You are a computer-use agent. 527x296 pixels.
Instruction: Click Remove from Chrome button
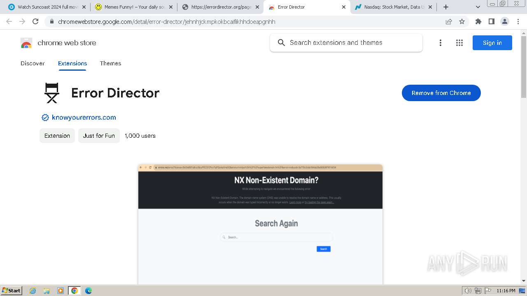click(441, 93)
